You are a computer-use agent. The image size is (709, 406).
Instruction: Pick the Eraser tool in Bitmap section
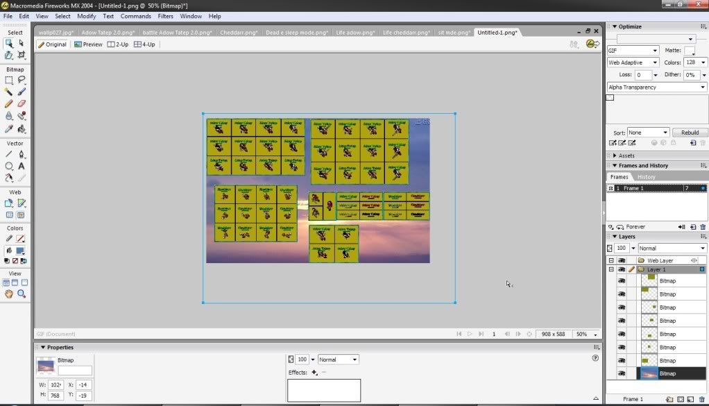[22, 103]
